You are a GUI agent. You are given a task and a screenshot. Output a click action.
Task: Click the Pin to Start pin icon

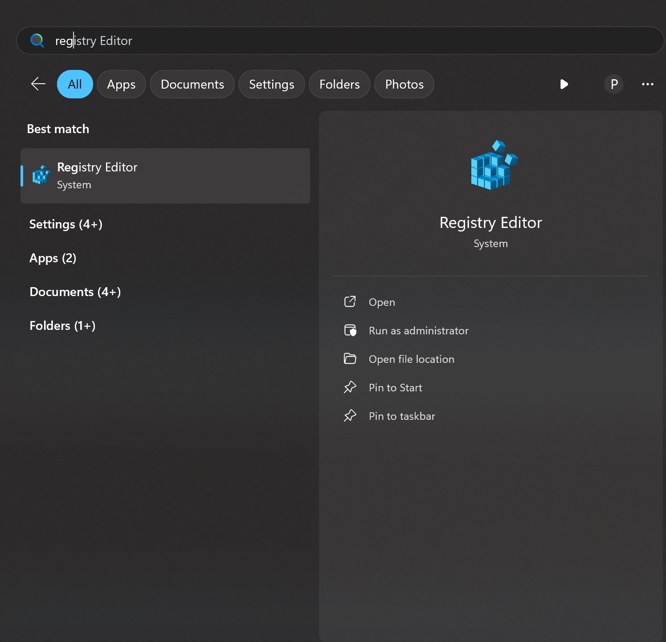(x=350, y=387)
